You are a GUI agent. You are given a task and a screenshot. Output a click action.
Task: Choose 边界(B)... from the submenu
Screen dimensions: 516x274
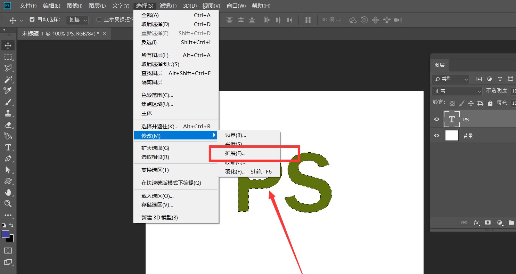point(248,135)
